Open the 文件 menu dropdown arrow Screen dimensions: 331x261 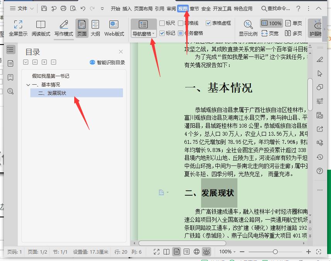[32, 9]
